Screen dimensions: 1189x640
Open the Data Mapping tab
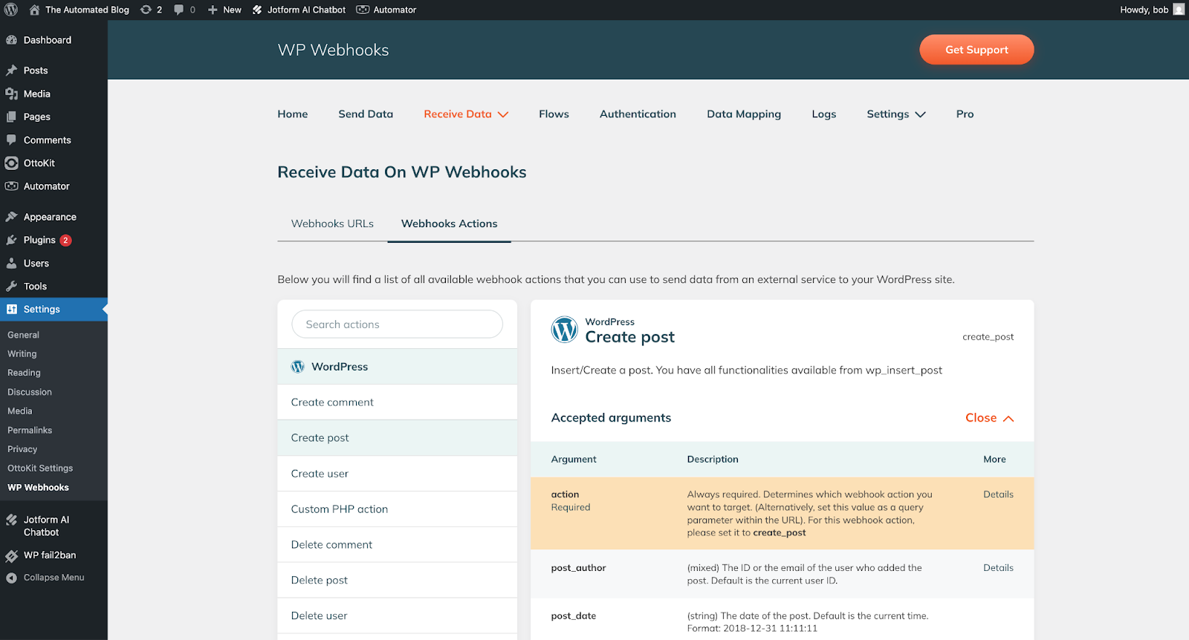pyautogui.click(x=744, y=114)
